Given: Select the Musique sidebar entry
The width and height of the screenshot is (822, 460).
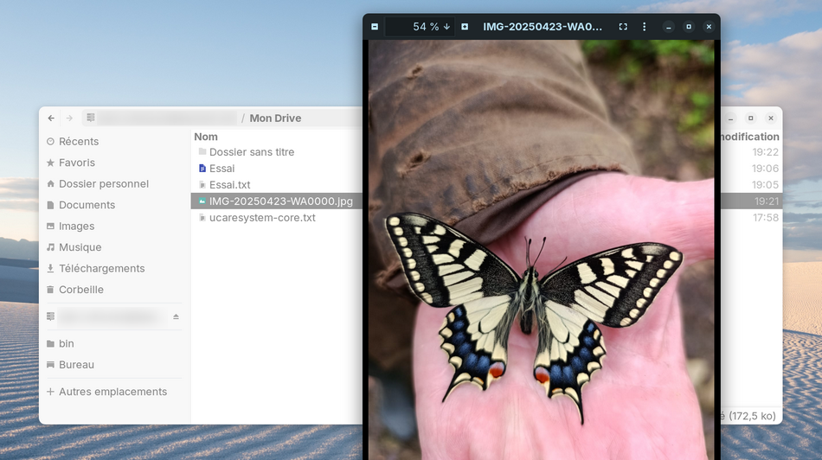Looking at the screenshot, I should coord(80,247).
